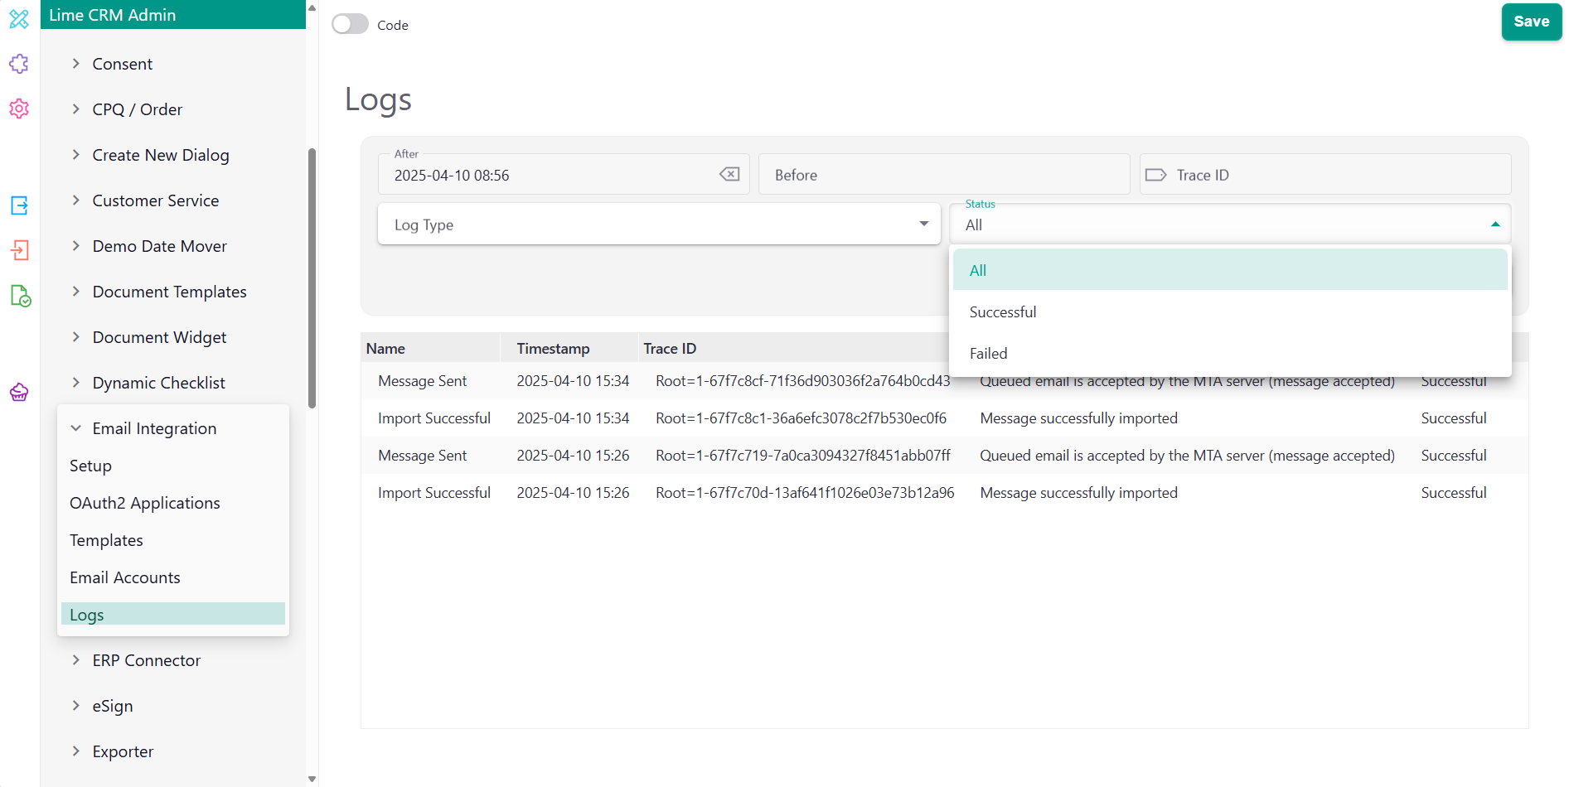Expand the Customer Service section
The image size is (1569, 787).
75,200
